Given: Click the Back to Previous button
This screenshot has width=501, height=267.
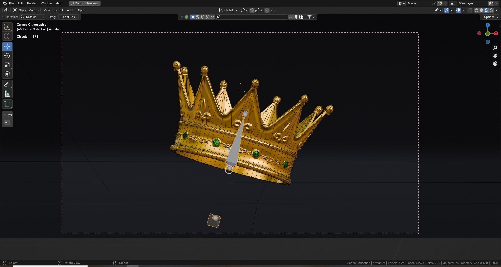Looking at the screenshot, I should pos(85,3).
